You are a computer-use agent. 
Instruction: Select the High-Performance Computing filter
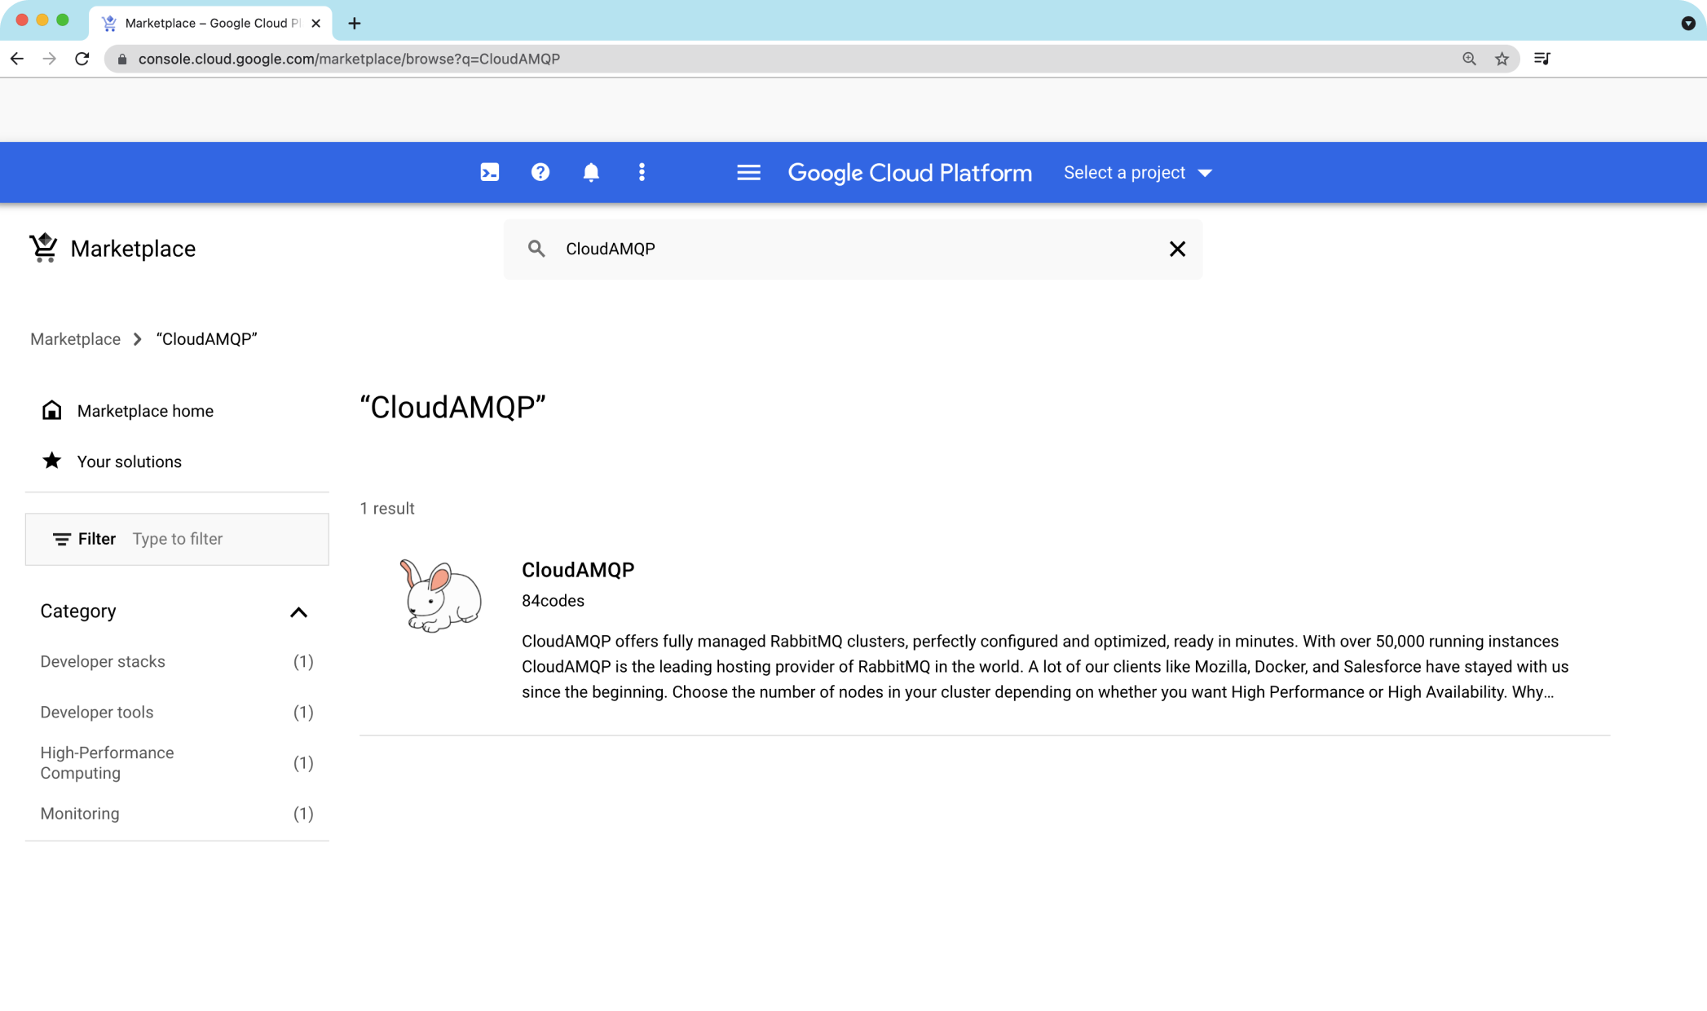pos(107,762)
